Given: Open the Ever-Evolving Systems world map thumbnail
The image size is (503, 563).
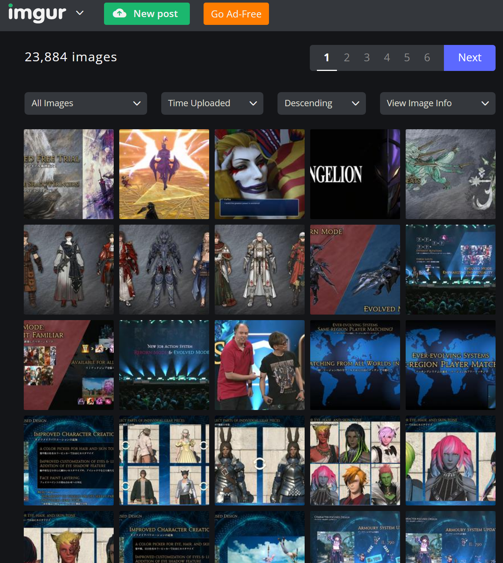Looking at the screenshot, I should pos(451,365).
